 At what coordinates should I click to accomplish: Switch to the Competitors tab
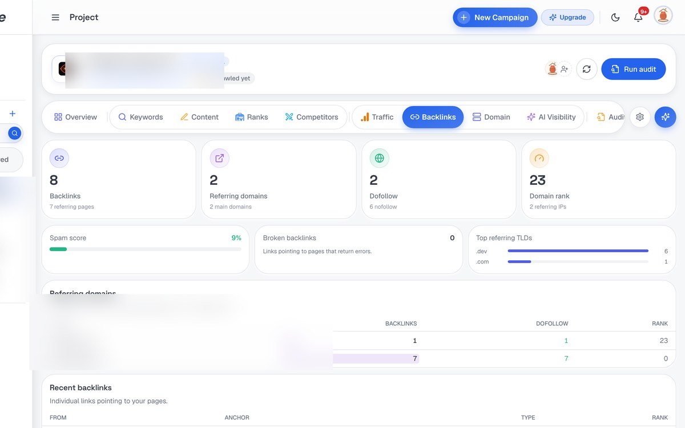(312, 117)
